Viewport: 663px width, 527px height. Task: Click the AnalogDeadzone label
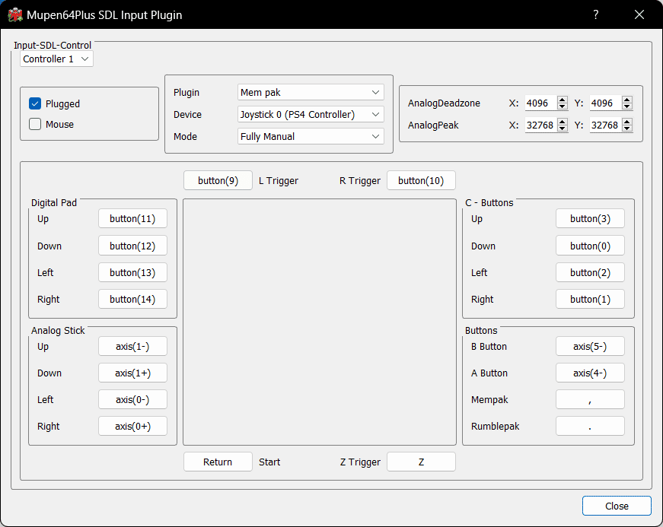[444, 103]
